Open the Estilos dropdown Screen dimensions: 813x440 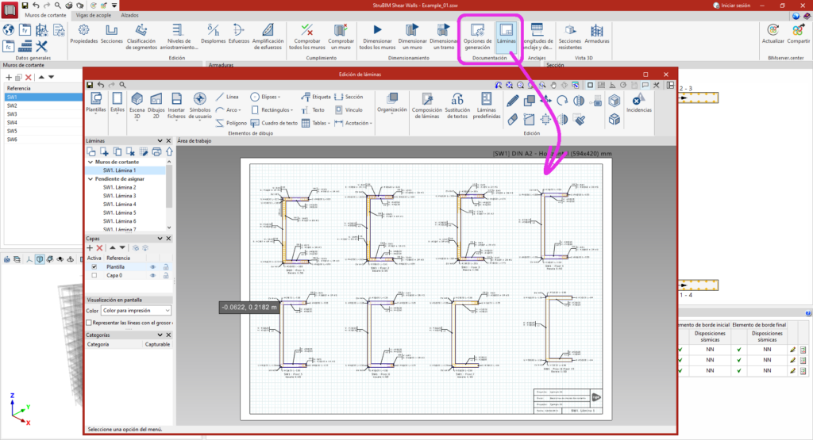[118, 104]
